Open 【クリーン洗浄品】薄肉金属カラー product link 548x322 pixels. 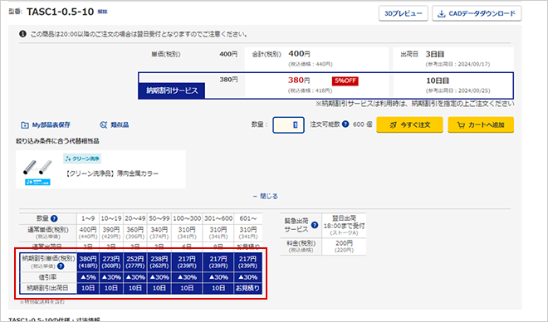(x=112, y=173)
